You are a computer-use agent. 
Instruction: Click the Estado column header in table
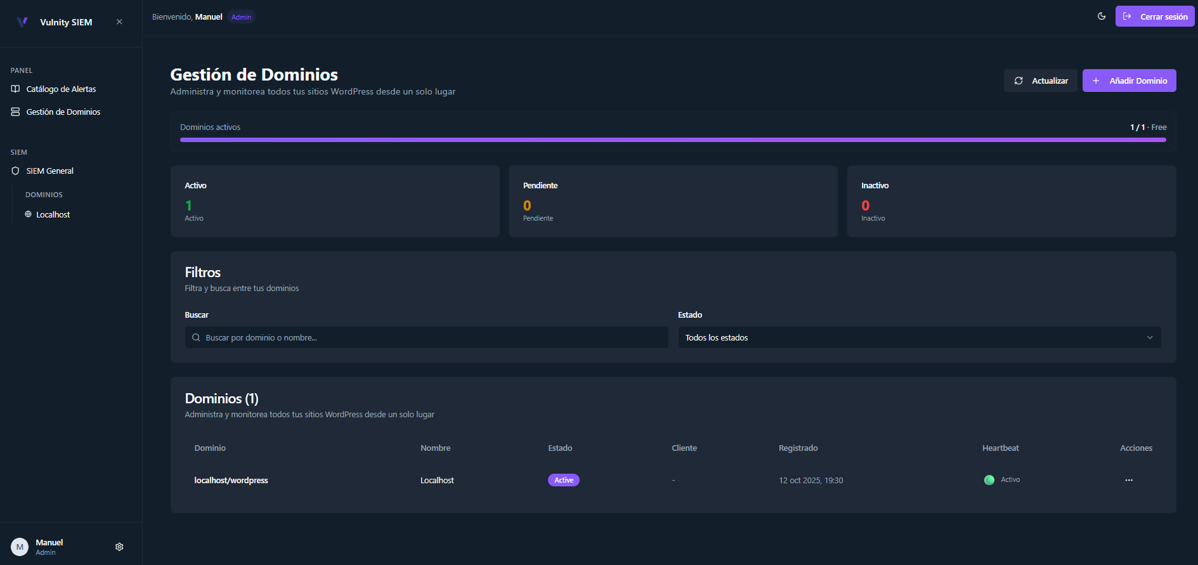pyautogui.click(x=560, y=448)
